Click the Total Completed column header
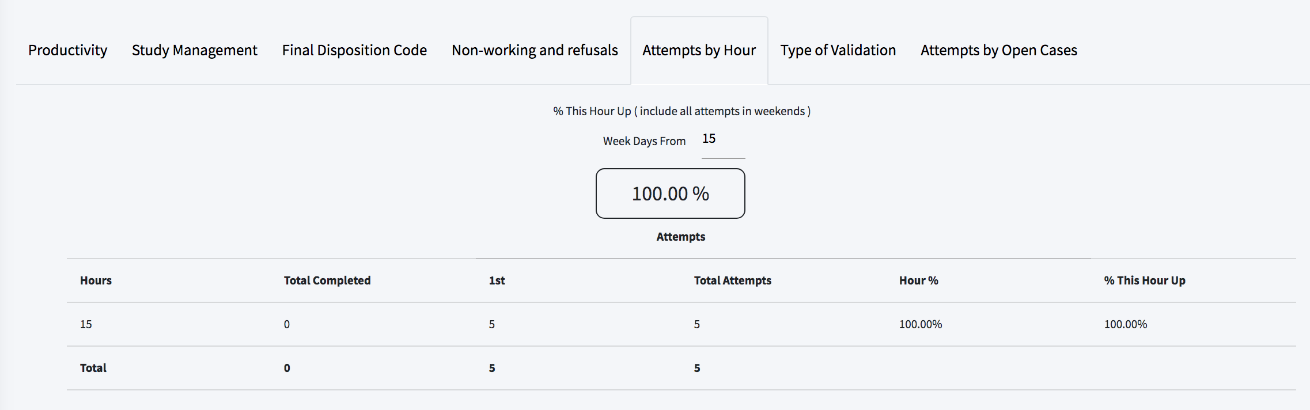1310x410 pixels. (327, 280)
